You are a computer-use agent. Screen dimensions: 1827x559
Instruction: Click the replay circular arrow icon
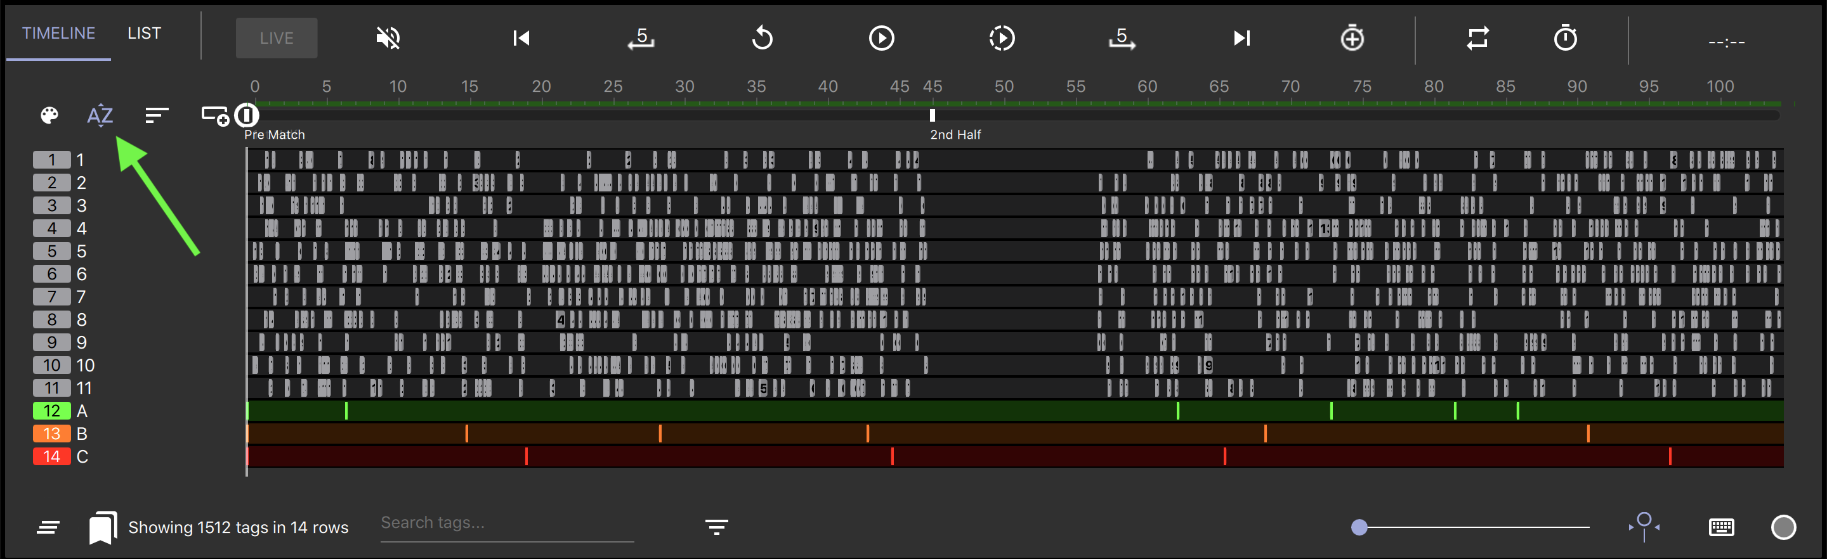[x=763, y=37]
